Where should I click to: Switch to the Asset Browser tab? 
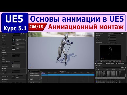[x=99, y=64]
